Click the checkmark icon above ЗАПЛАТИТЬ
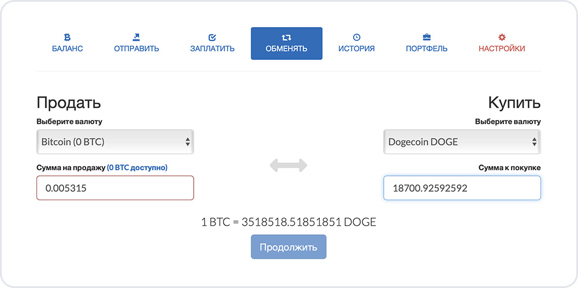Image resolution: width=578 pixels, height=288 pixels. click(x=212, y=38)
